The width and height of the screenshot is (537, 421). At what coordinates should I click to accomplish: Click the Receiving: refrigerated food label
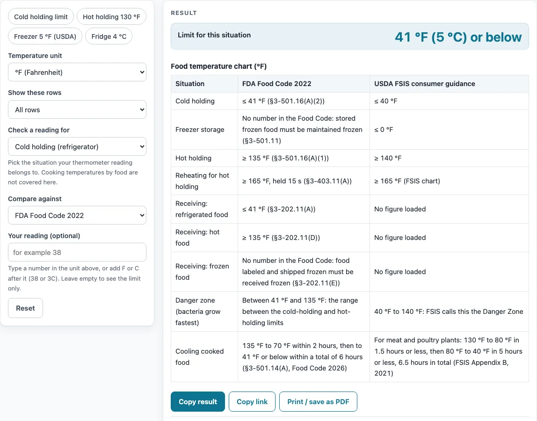[x=204, y=209]
